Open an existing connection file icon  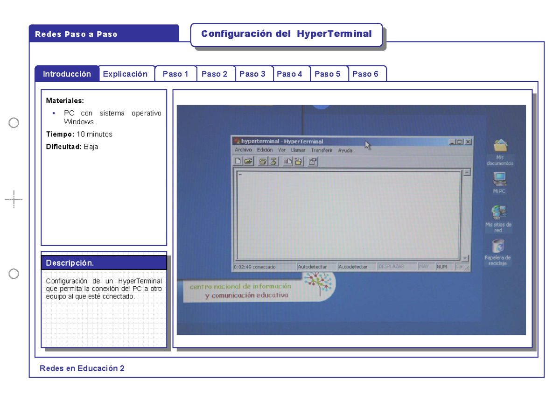point(247,161)
